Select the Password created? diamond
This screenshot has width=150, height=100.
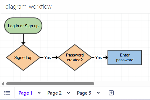click(75, 58)
